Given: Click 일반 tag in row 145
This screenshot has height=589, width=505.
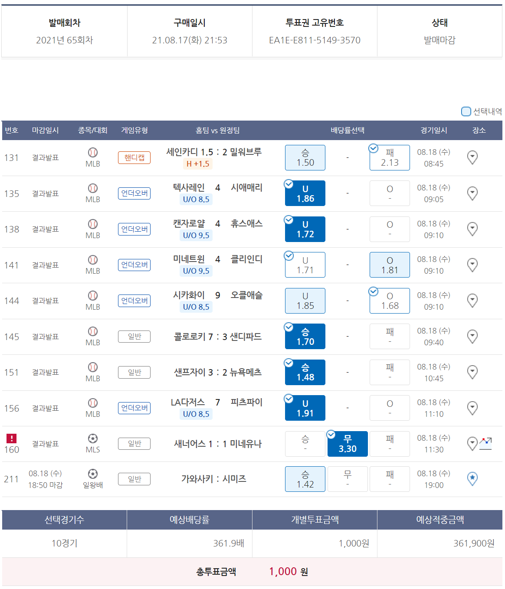Looking at the screenshot, I should click(x=134, y=336).
